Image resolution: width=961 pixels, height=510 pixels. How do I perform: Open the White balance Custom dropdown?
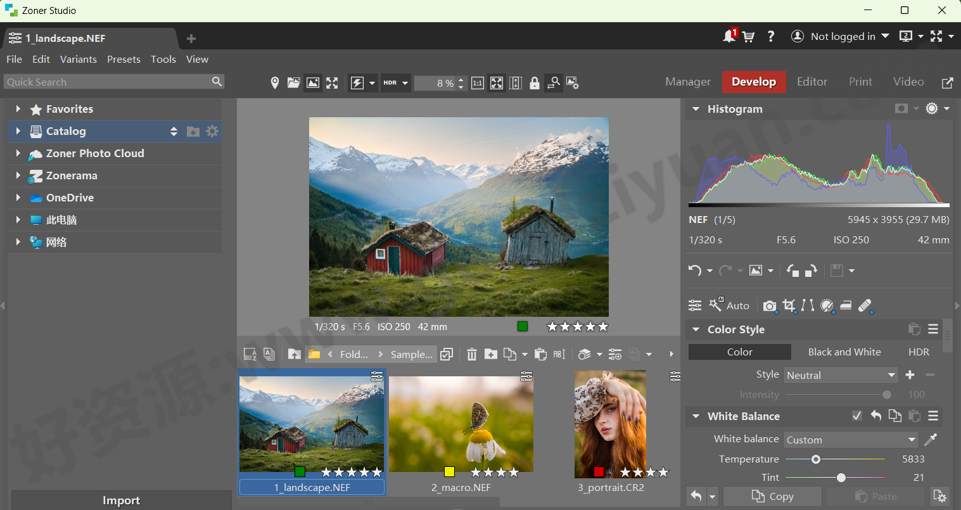coord(851,440)
